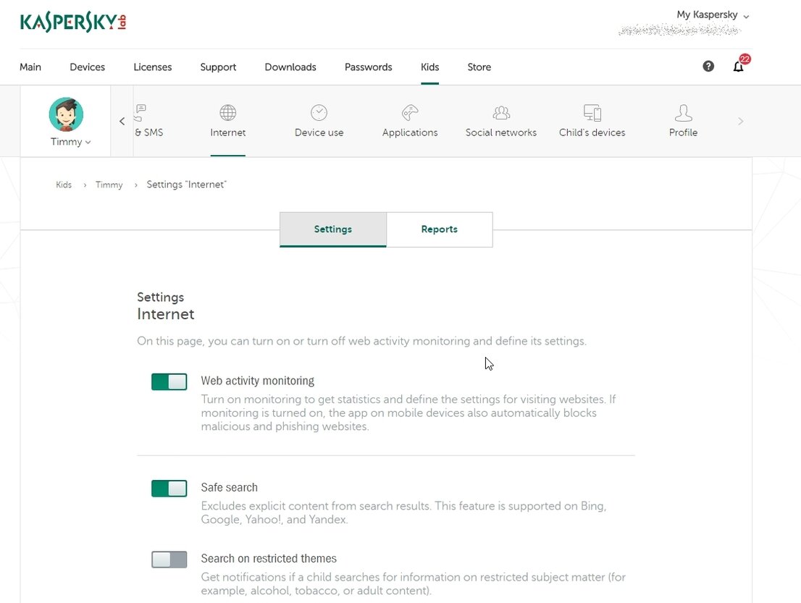This screenshot has width=801, height=603.
Task: Open Timmy breadcrumb link
Action: tap(109, 185)
